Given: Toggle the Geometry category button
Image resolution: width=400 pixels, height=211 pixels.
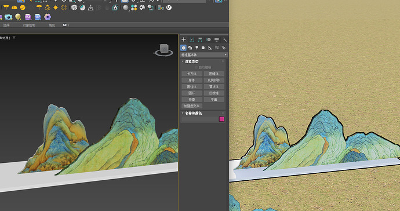Looking at the screenshot, I should pyautogui.click(x=183, y=48).
